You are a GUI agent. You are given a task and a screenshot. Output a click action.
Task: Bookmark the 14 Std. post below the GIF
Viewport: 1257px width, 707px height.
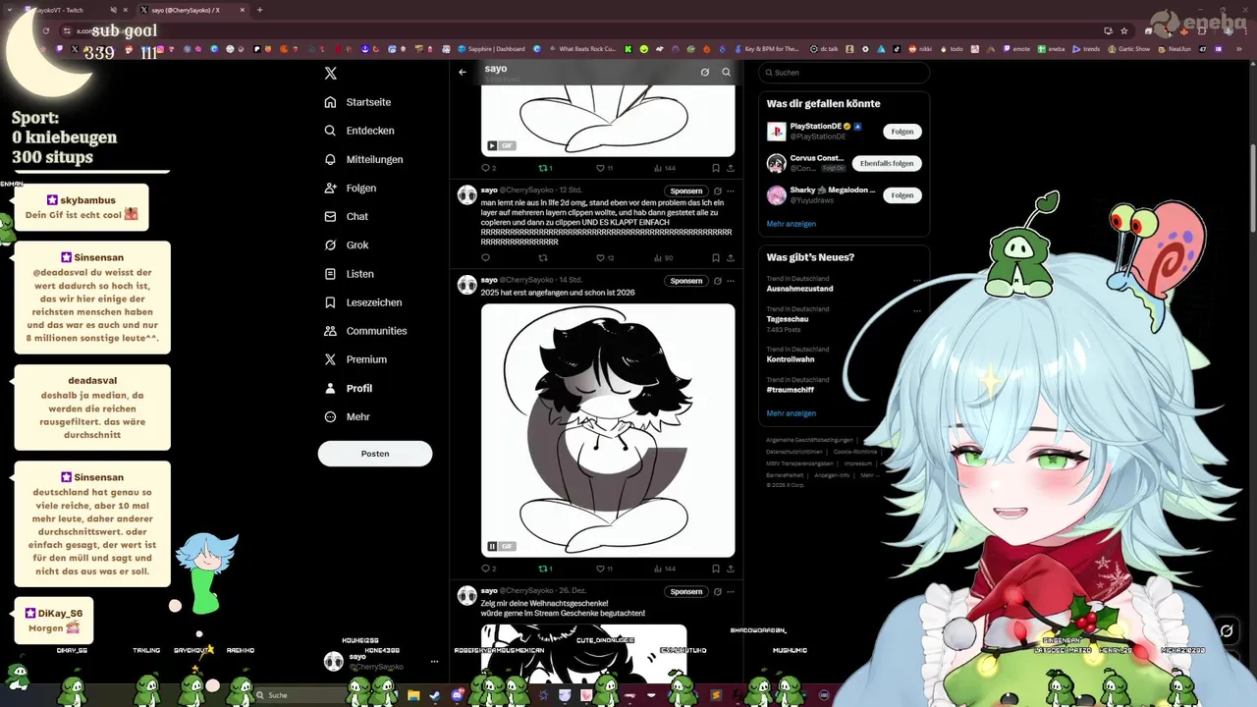(x=716, y=569)
